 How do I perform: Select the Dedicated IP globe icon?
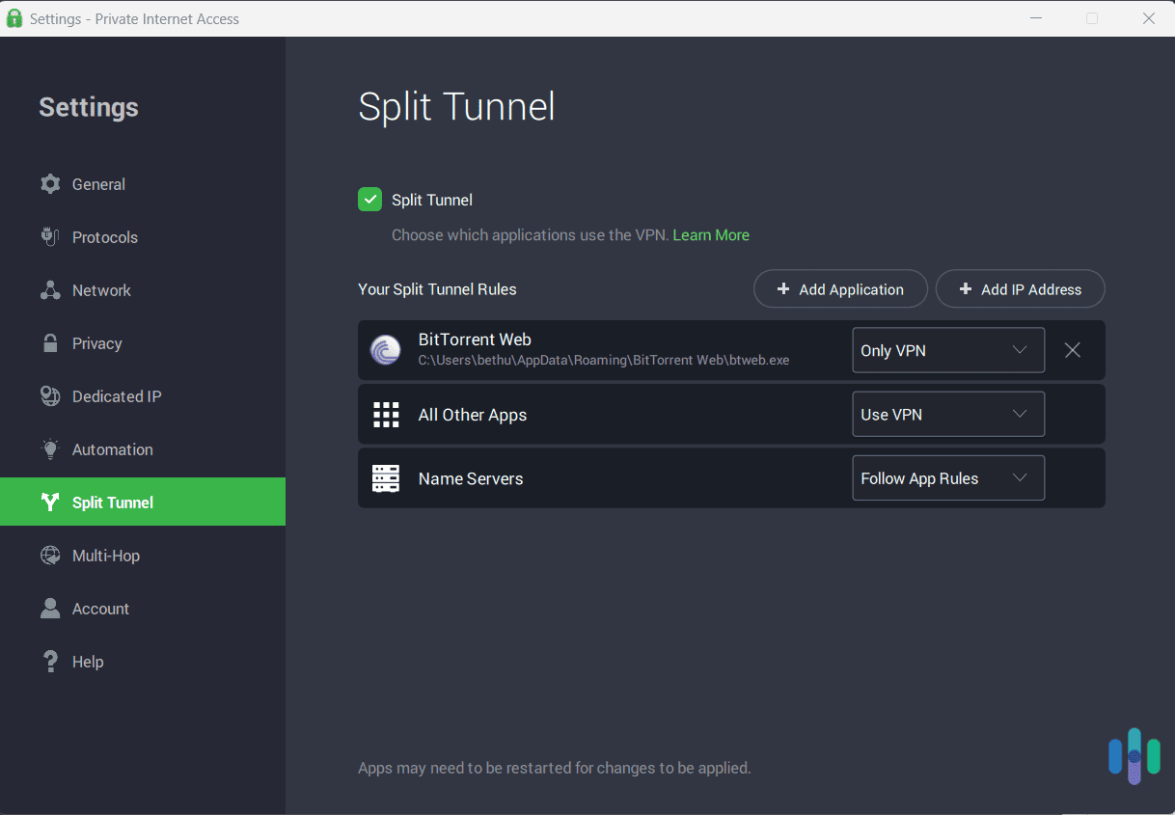tap(50, 396)
